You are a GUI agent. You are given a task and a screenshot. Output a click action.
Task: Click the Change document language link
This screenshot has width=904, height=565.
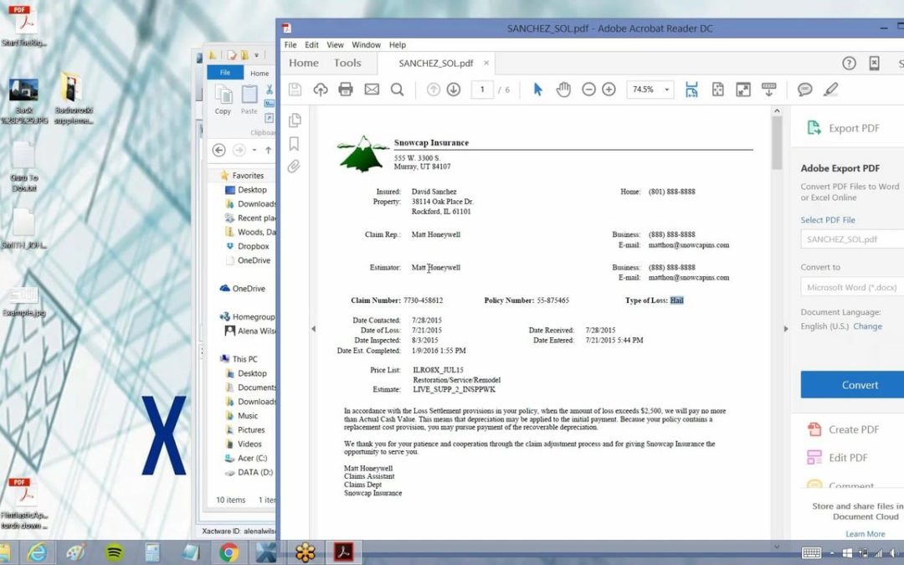867,326
